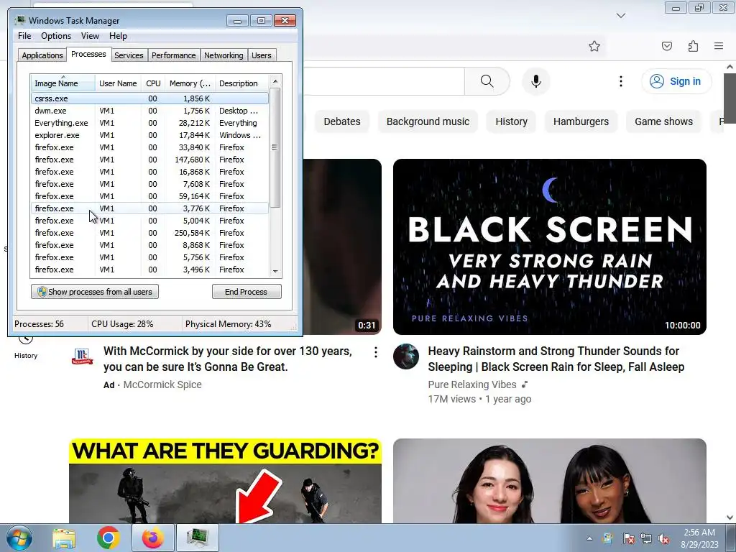The image size is (736, 552).
Task: Click in the YouTube search input field
Action: (384, 81)
